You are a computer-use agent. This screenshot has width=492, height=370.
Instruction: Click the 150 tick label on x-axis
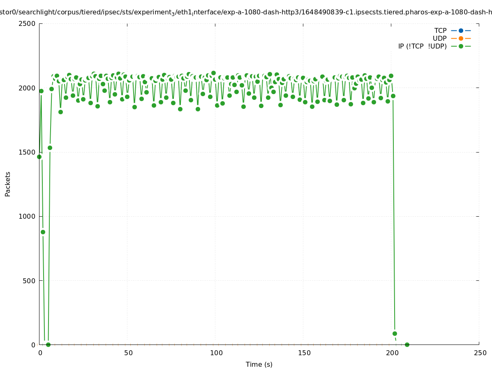point(303,353)
